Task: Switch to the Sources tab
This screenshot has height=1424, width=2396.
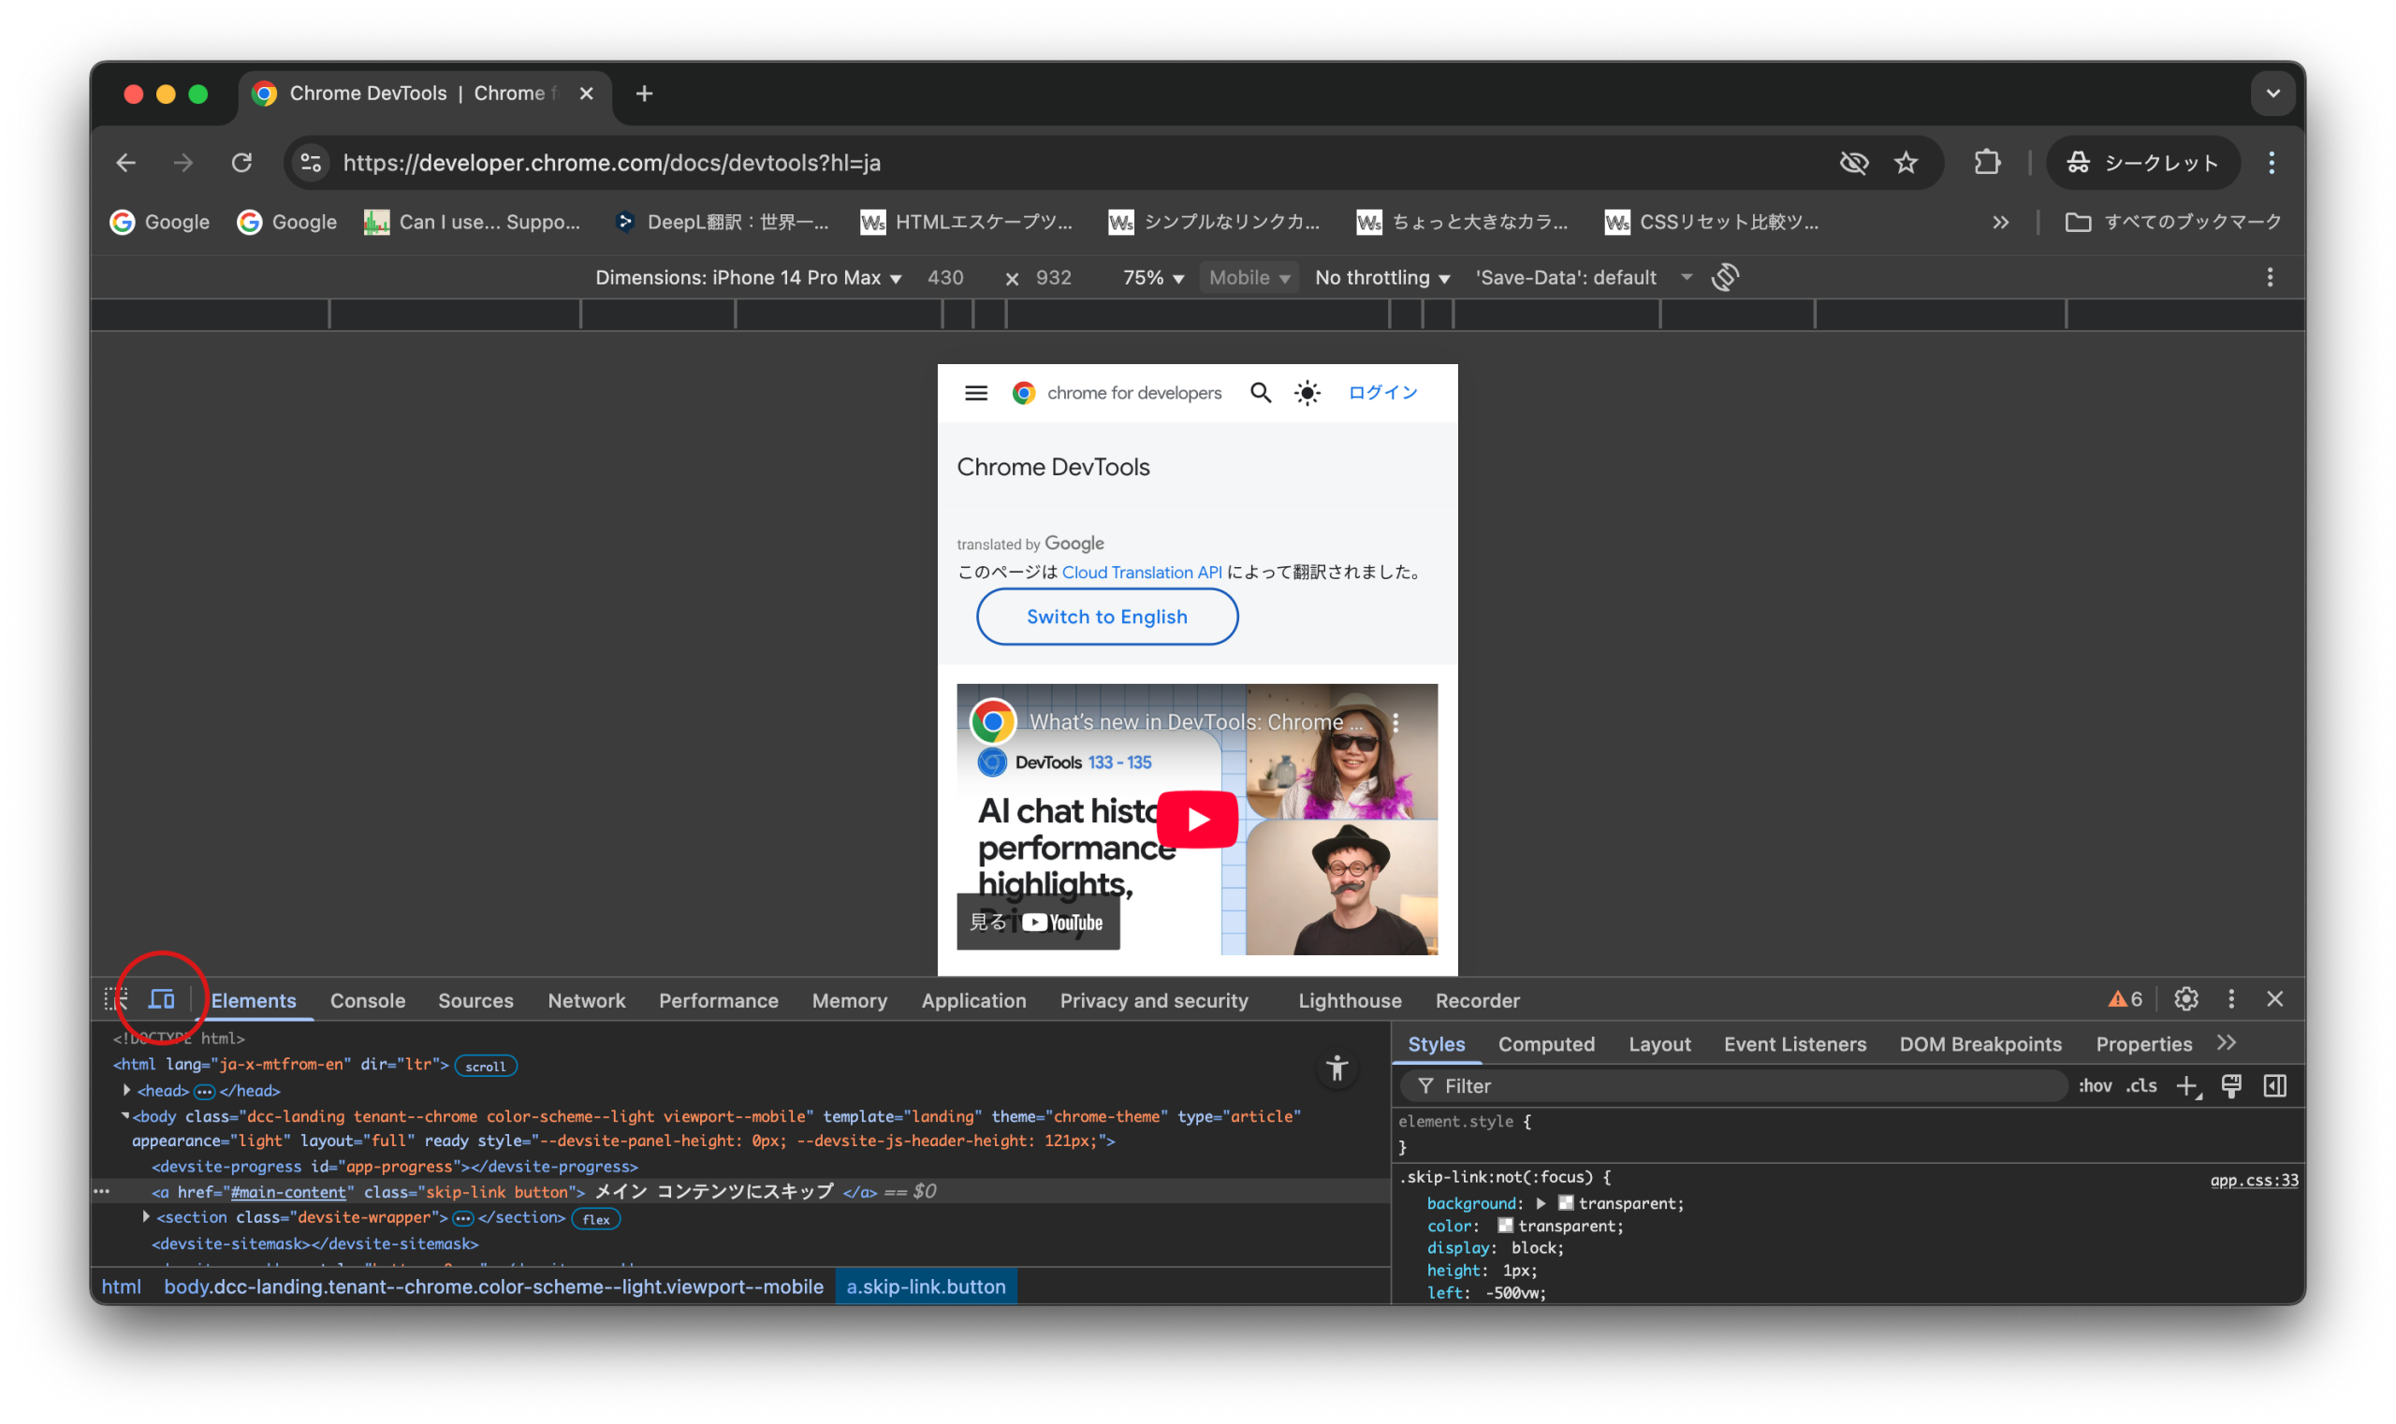Action: [475, 1000]
